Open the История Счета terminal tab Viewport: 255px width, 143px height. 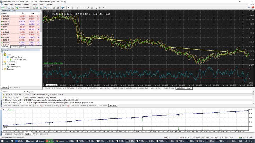26,105
